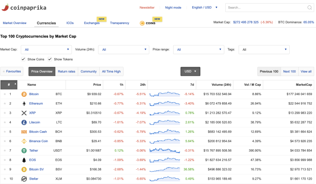Click the Next 100 button
The height and width of the screenshot is (184, 316).
pos(289,72)
